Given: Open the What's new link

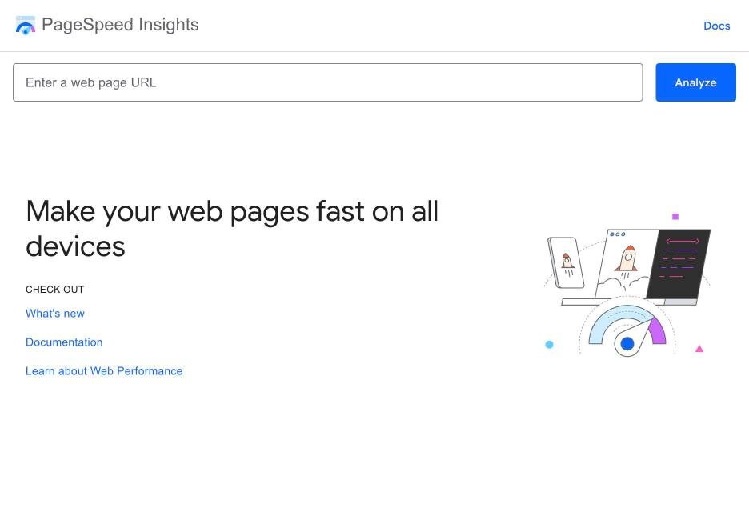Looking at the screenshot, I should [54, 313].
